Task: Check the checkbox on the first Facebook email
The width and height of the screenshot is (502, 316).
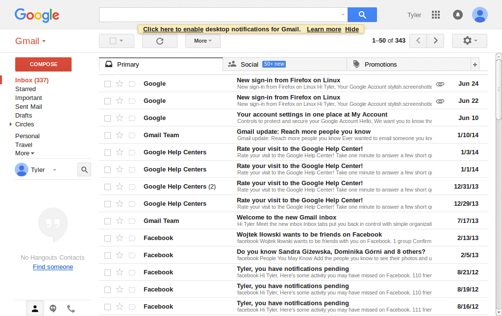Action: coord(107,238)
